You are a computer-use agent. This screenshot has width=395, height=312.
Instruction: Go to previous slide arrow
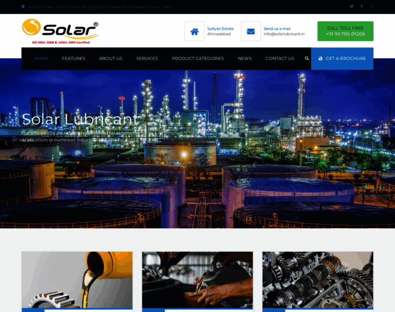pyautogui.click(x=6, y=144)
